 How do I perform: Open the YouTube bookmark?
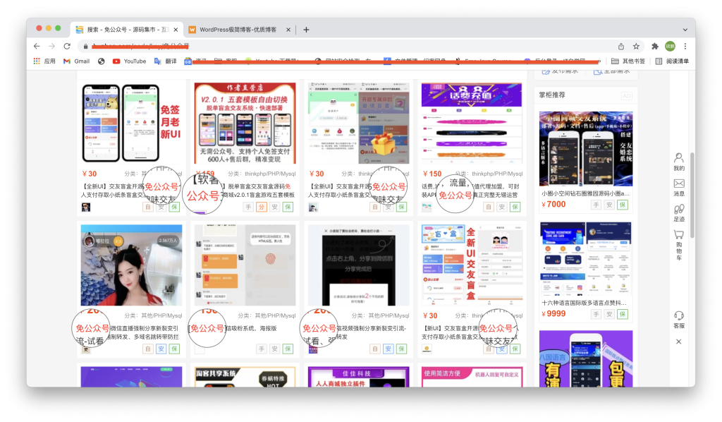[130, 61]
